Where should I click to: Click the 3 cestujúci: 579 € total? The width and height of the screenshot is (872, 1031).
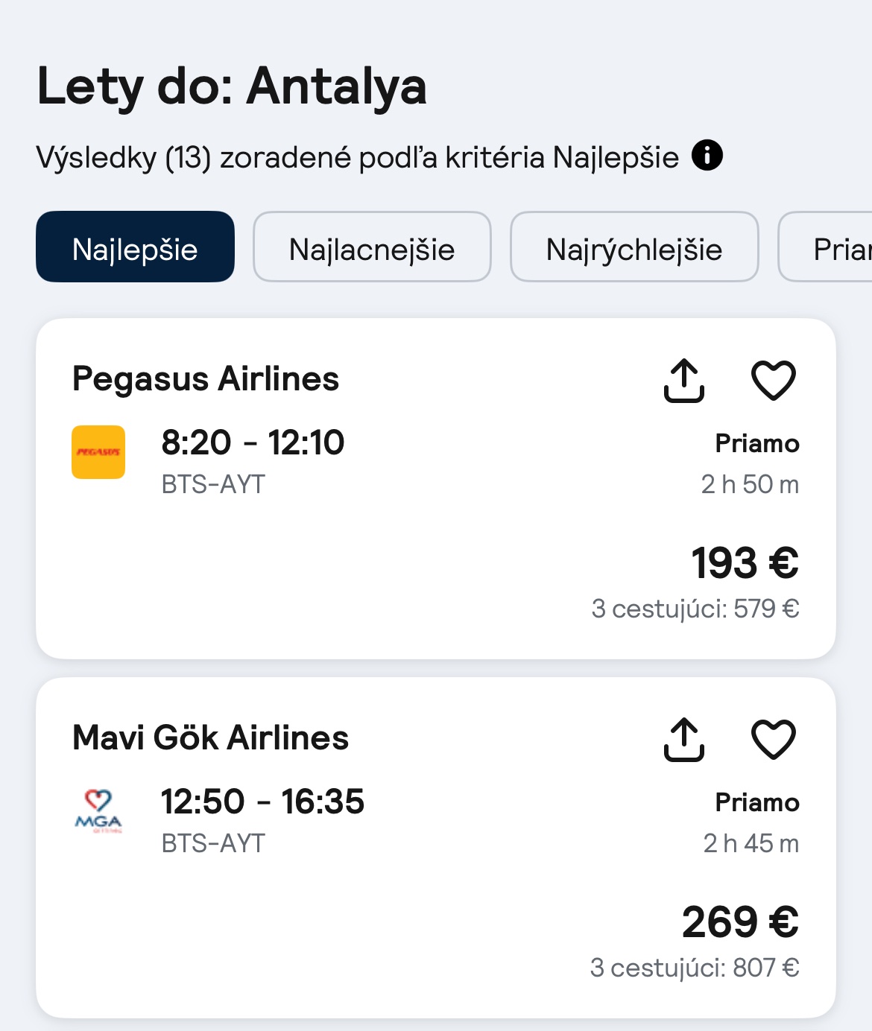695,609
